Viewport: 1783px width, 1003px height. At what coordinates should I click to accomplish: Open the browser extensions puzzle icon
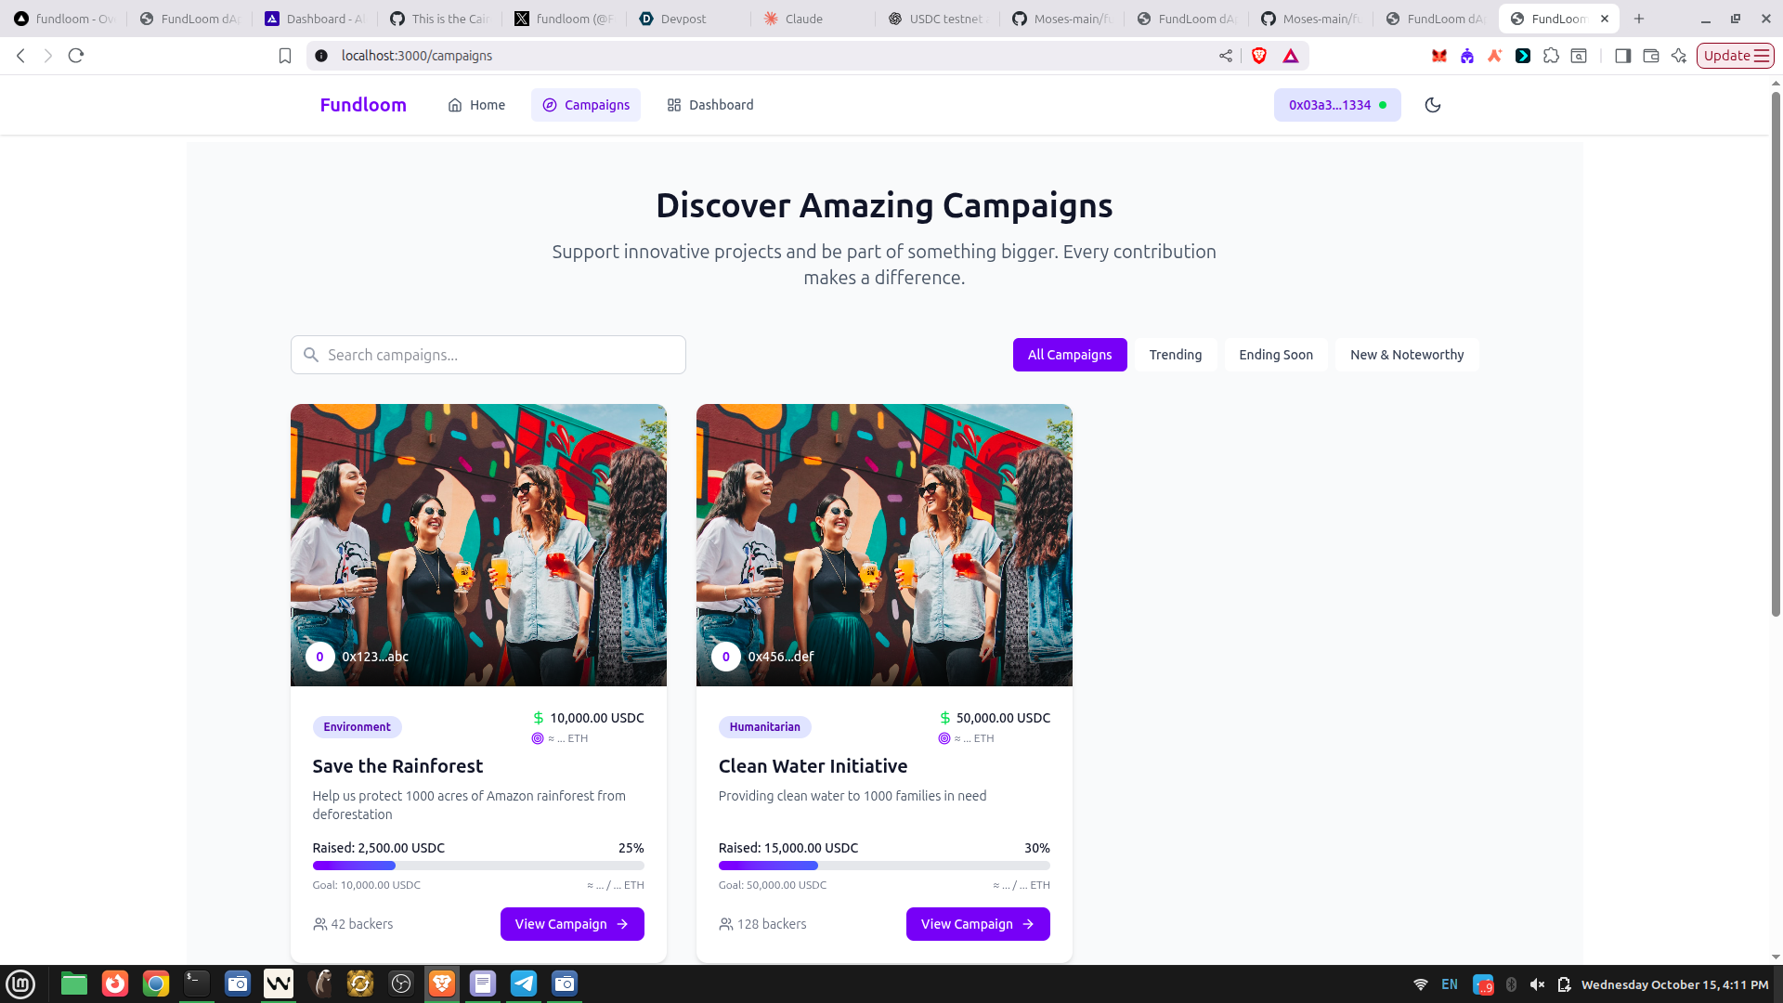pyautogui.click(x=1551, y=56)
